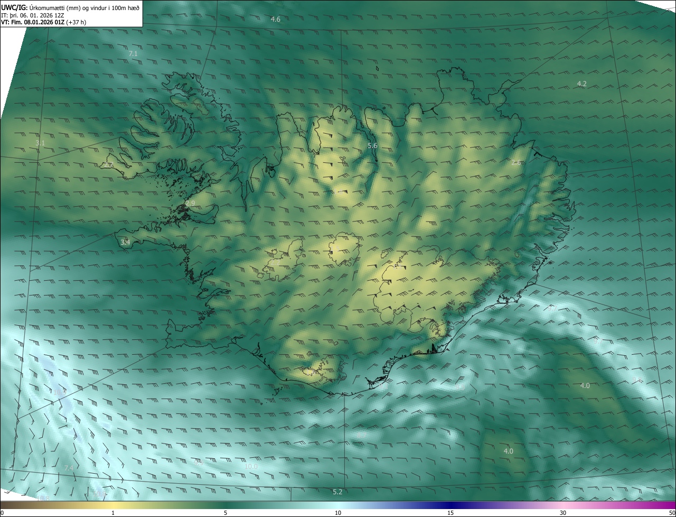The height and width of the screenshot is (517, 676).
Task: Select the 2.6 value label
Action: pyautogui.click(x=516, y=163)
